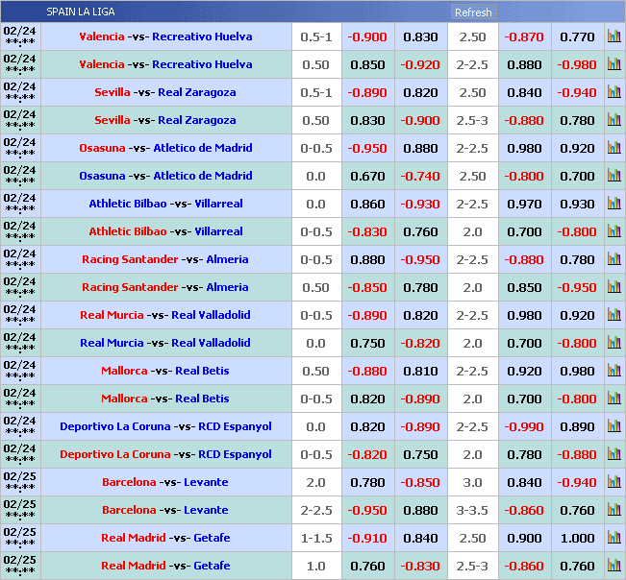Select the 0.670 odds for Osasuna
This screenshot has width=626, height=580.
[x=368, y=176]
